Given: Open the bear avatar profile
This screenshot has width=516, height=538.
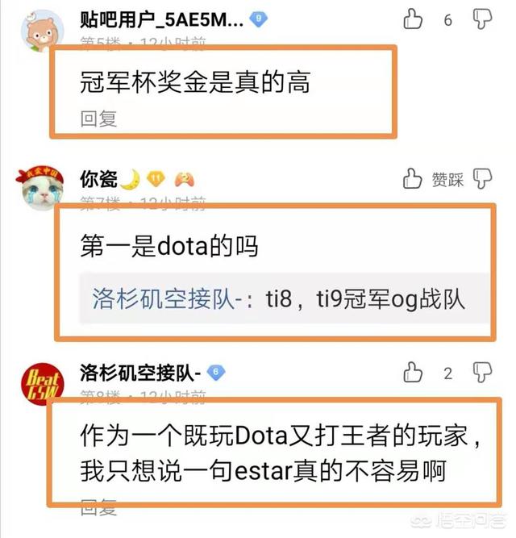Looking at the screenshot, I should pos(43,31).
